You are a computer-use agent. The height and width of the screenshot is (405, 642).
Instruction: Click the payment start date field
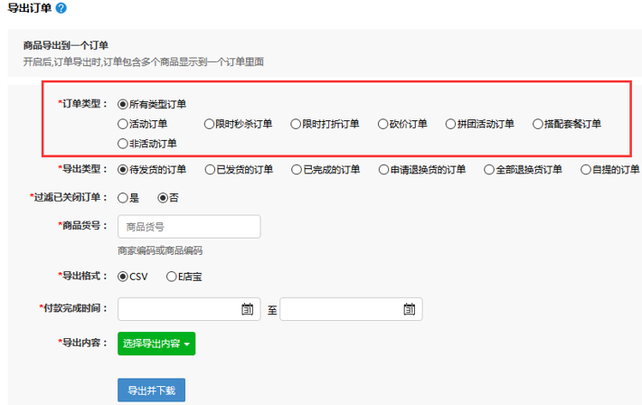[x=179, y=309]
